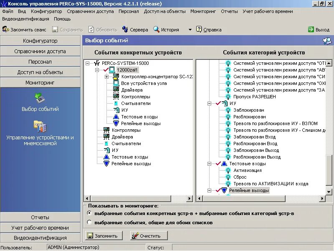334x251 pixels.
Task: Collapse 'Тестовые входы' category in right tree
Action: [x=210, y=164]
